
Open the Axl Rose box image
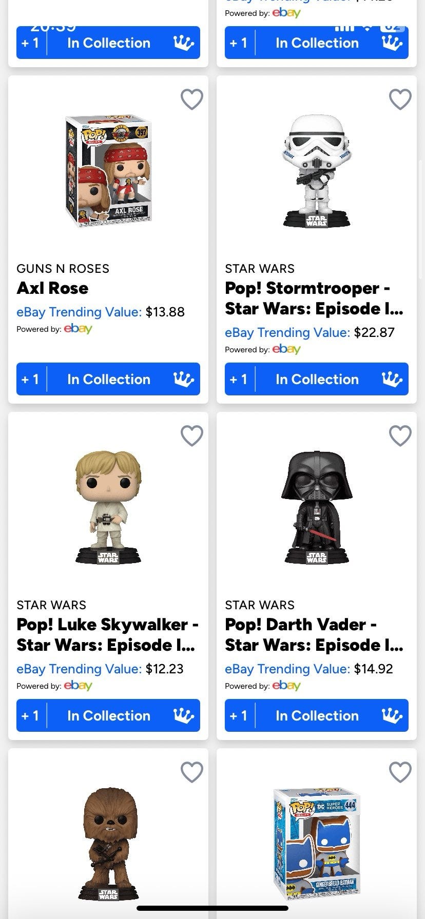tap(108, 172)
